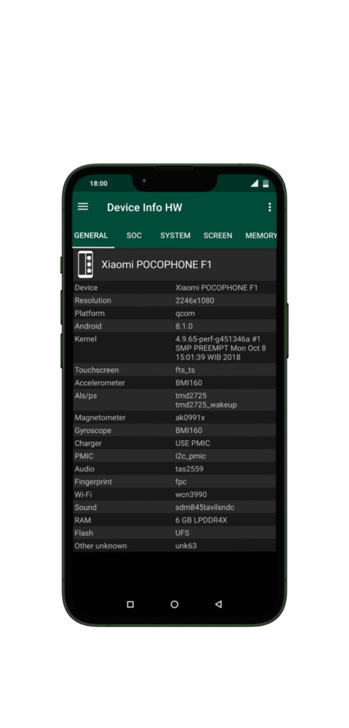Select the Fingerprint row label

[x=93, y=482]
